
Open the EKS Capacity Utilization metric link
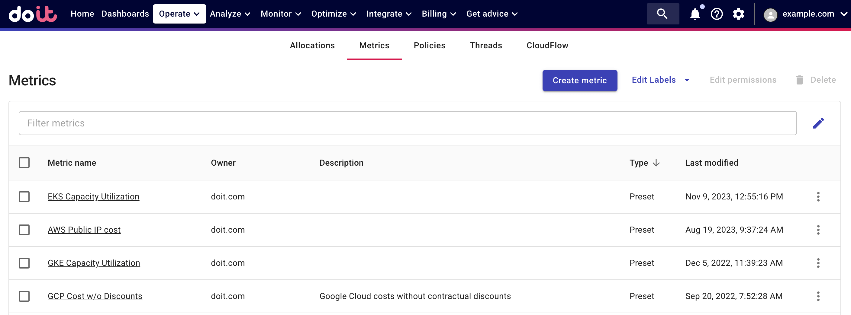93,197
